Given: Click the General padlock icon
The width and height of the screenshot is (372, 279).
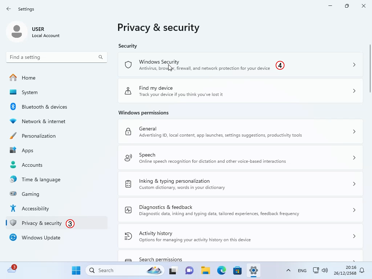Looking at the screenshot, I should point(128,132).
